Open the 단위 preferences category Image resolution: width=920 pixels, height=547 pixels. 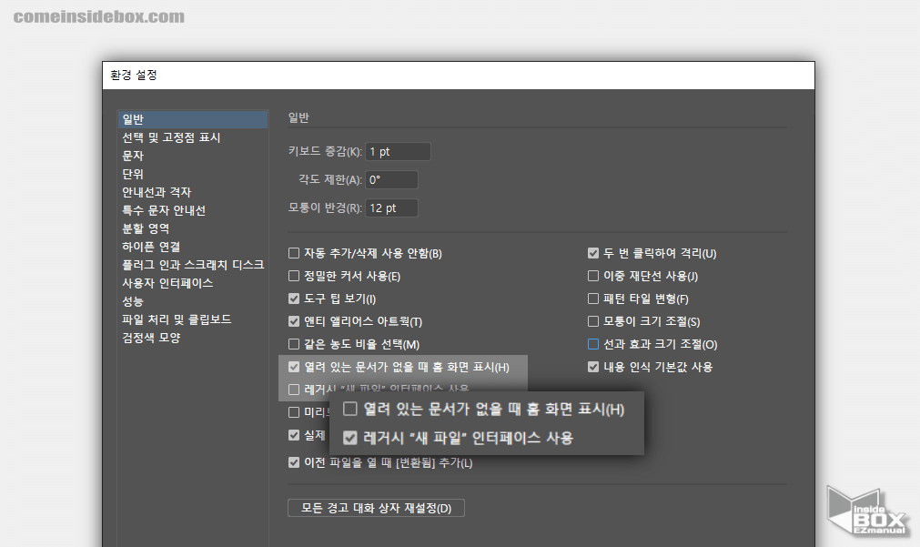tap(133, 174)
